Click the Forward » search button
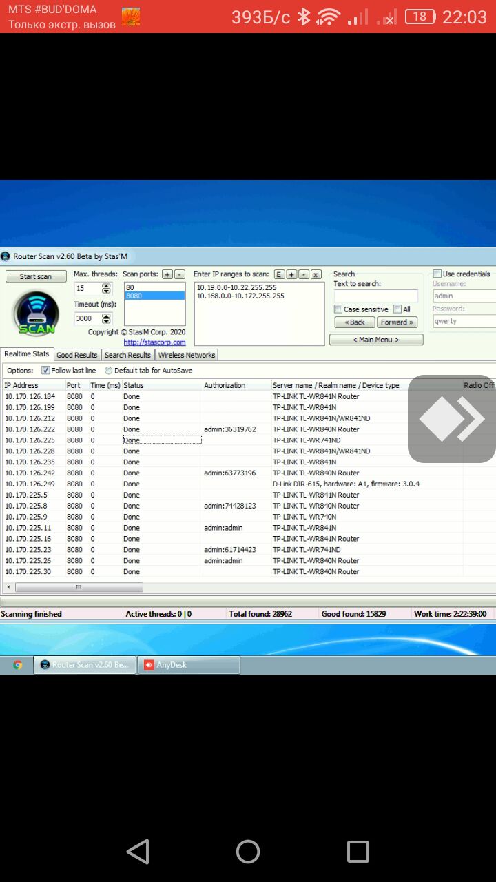 (x=397, y=322)
